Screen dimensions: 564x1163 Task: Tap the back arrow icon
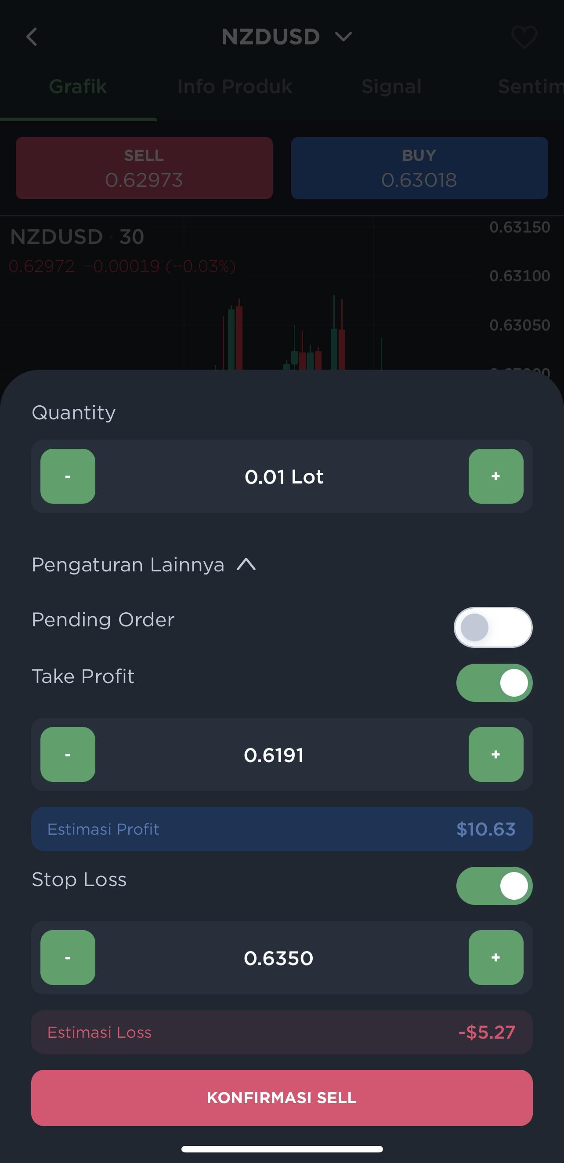pos(32,36)
